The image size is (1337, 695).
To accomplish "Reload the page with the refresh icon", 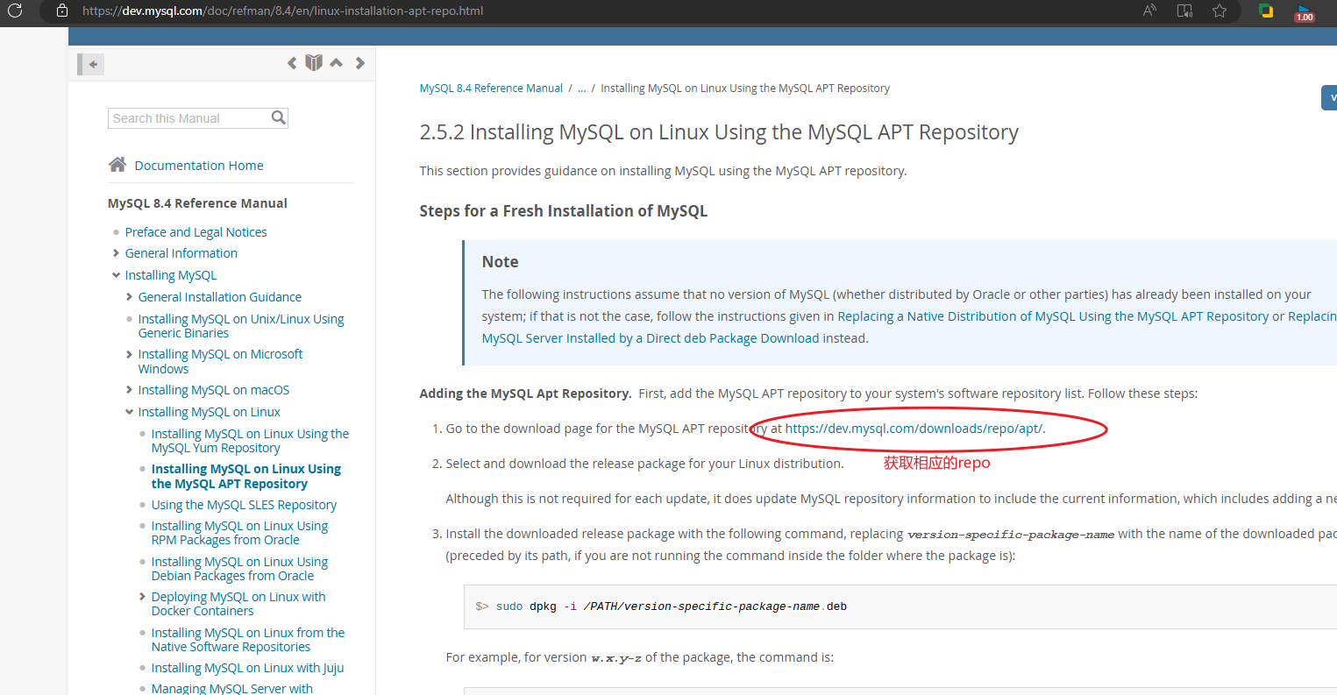I will point(15,11).
